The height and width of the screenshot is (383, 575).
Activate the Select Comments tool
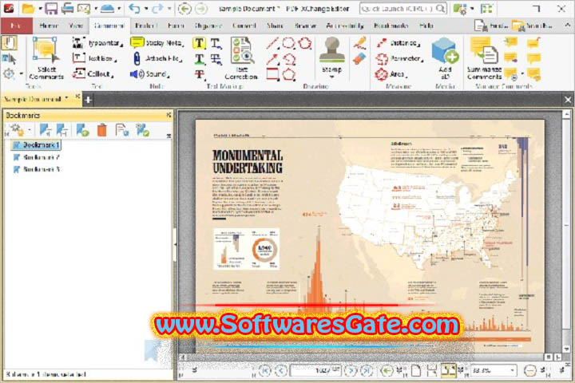coord(46,58)
